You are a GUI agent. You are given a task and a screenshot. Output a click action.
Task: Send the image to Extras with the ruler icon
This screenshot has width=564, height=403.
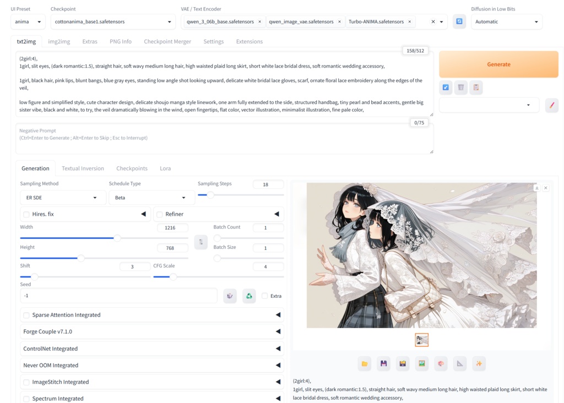(x=460, y=363)
